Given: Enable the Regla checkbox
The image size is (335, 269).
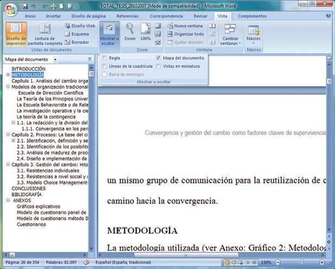Looking at the screenshot, I should (105, 58).
